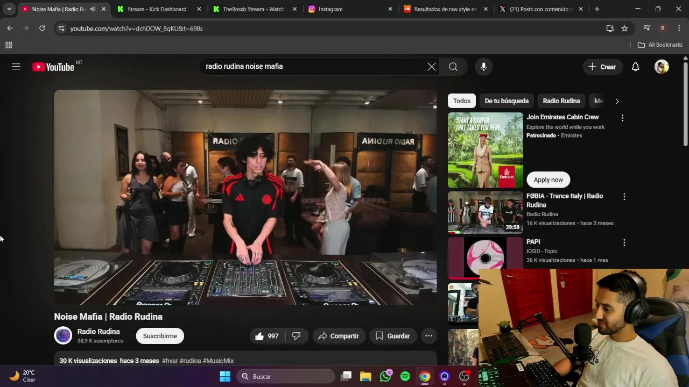
Task: Click Apply now on Emirates ad
Action: point(548,180)
